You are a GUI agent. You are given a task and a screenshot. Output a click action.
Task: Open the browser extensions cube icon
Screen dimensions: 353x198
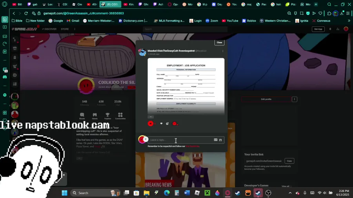point(329,13)
